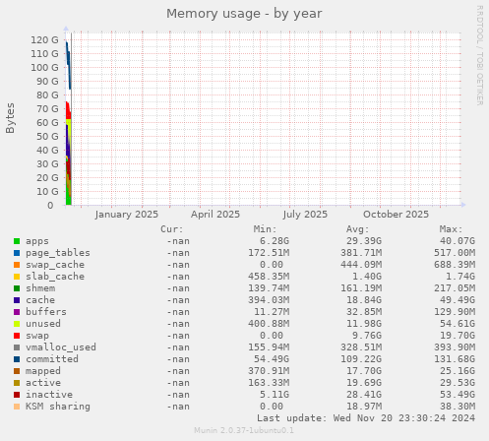This screenshot has width=489, height=441.
Task: Select the mapped legend label
Action: point(43,371)
